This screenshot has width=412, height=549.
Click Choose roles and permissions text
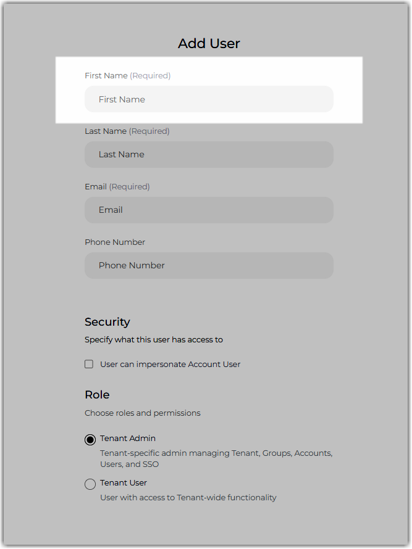click(x=143, y=413)
